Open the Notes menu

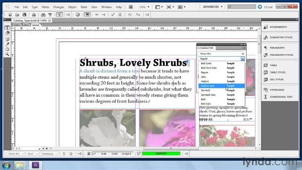point(45,7)
